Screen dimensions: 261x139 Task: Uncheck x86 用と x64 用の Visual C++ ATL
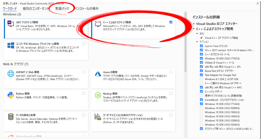point(202,67)
